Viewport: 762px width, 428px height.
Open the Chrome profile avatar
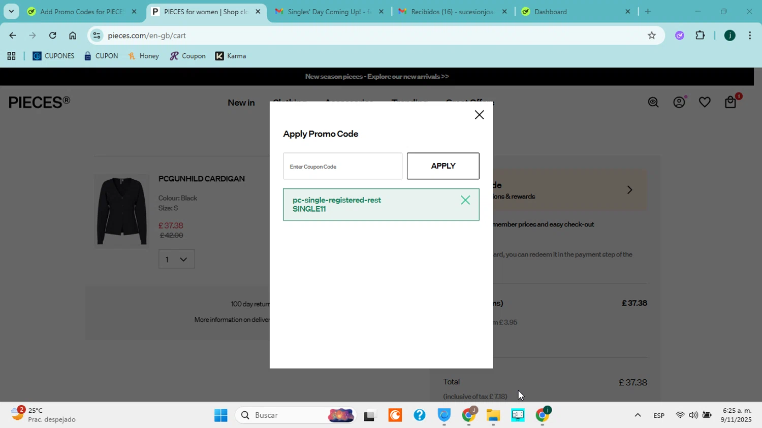tap(729, 36)
